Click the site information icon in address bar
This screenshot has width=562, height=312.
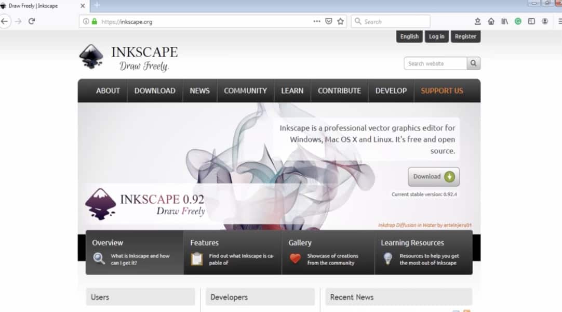tap(86, 21)
